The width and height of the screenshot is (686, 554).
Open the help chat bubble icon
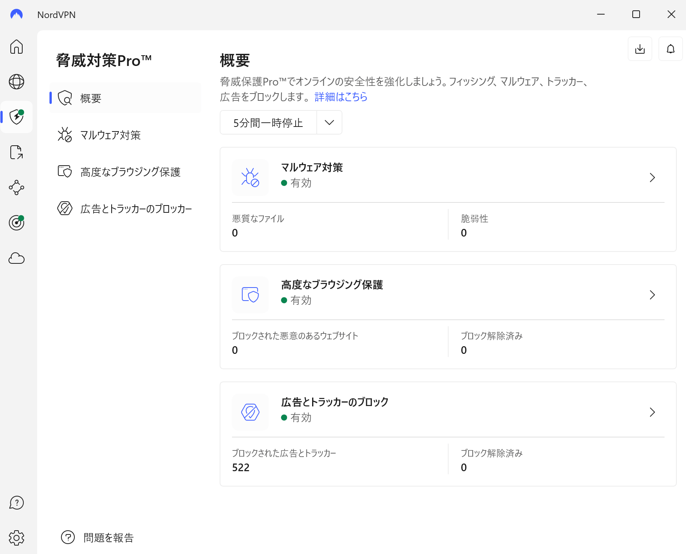pos(16,503)
